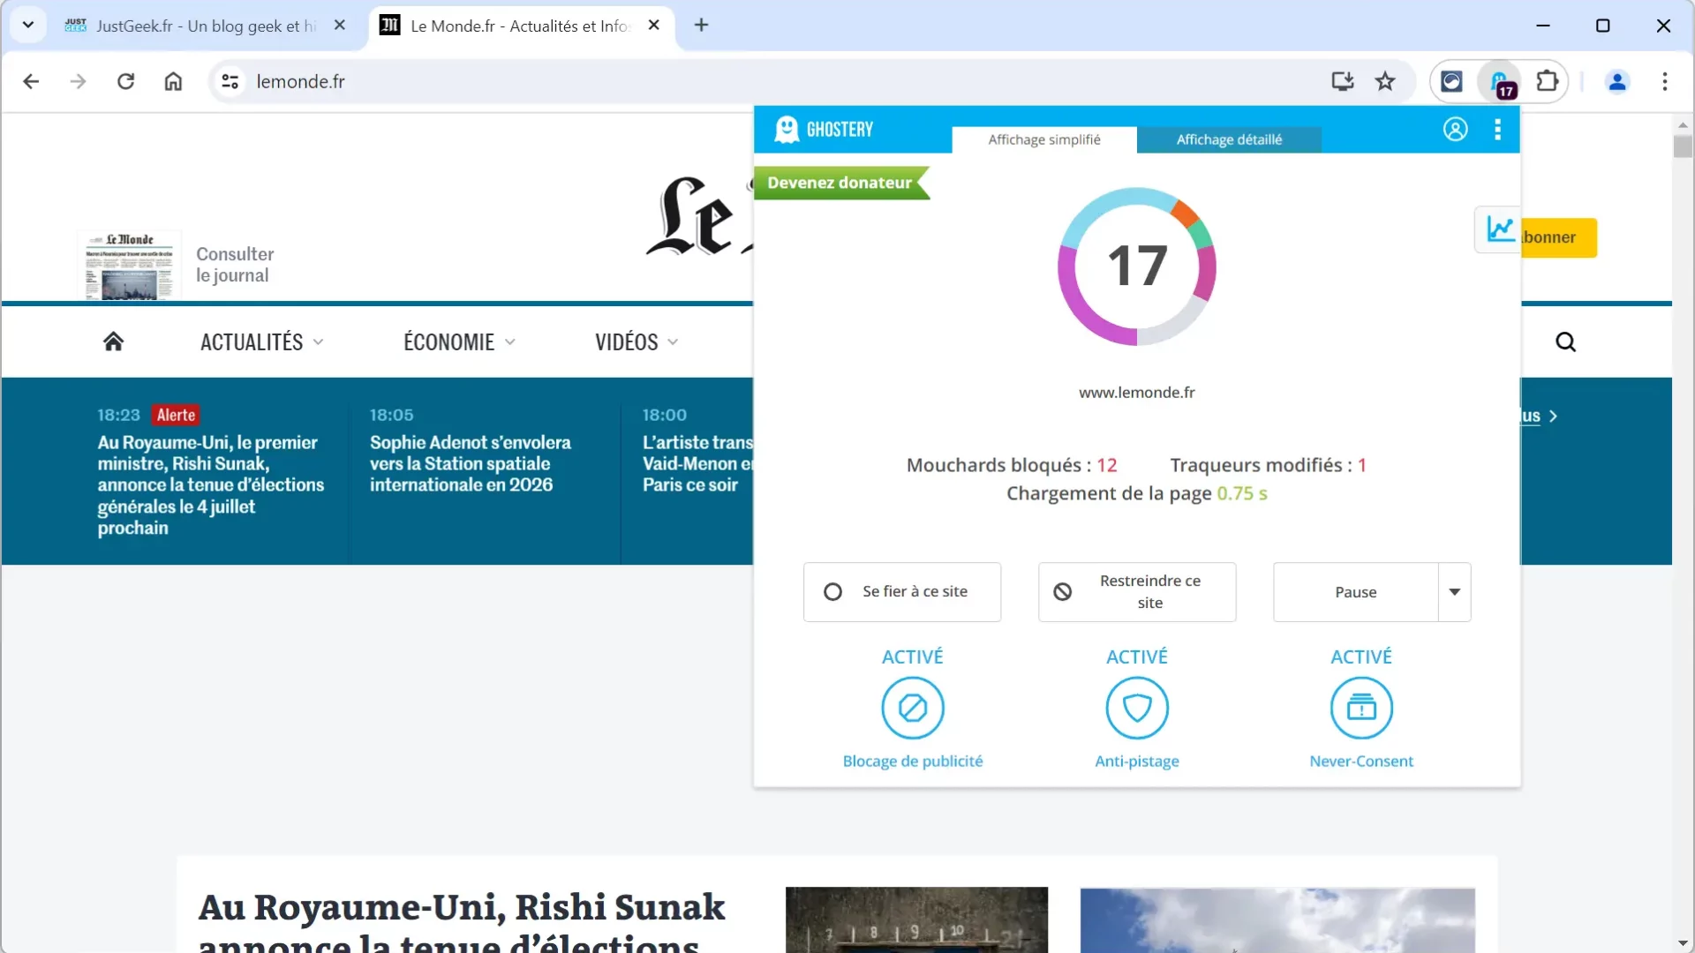This screenshot has width=1695, height=953.
Task: Go forward with the arrow button
Action: coord(79,81)
